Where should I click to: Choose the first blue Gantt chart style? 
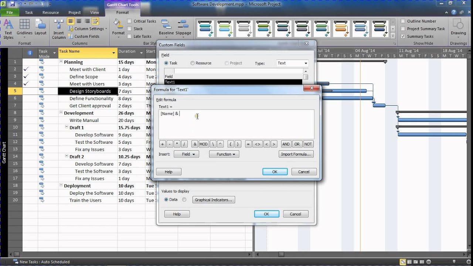tap(205, 29)
